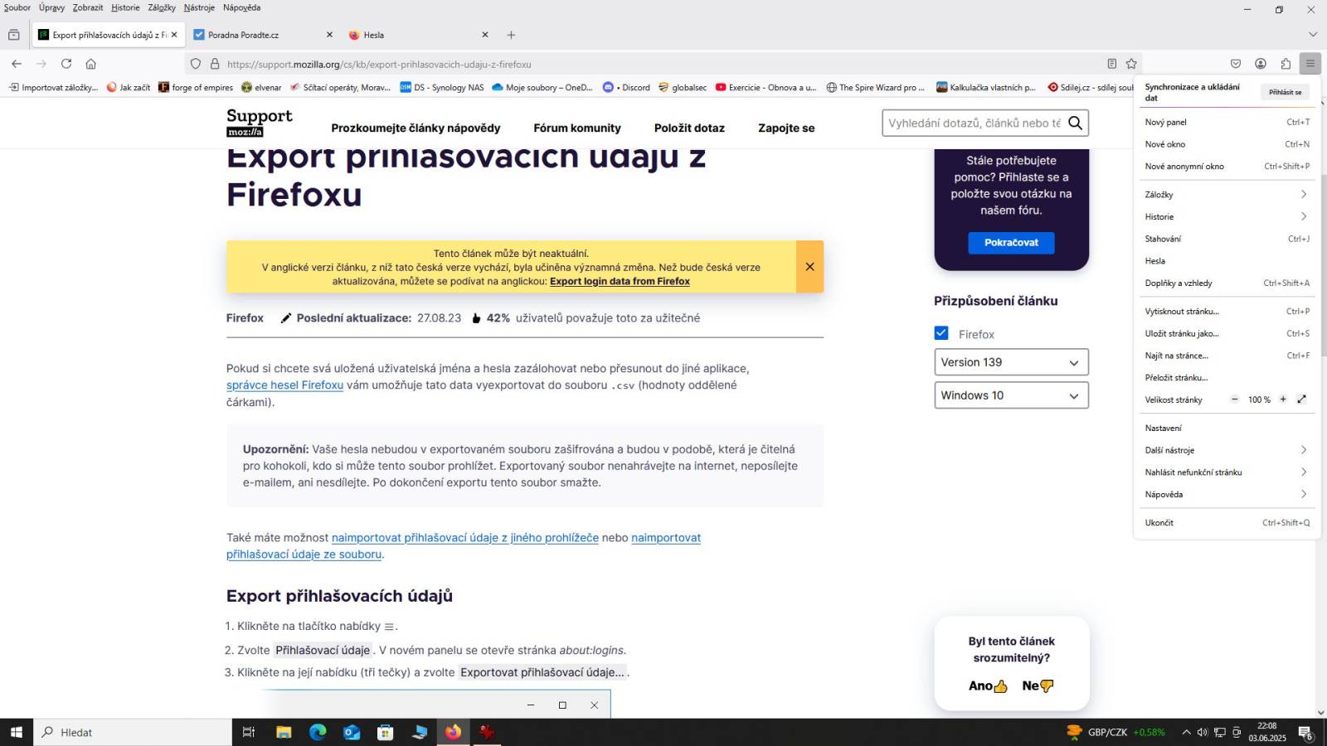1327x746 pixels.
Task: Open the Windows 10 platform dropdown
Action: tap(1011, 395)
